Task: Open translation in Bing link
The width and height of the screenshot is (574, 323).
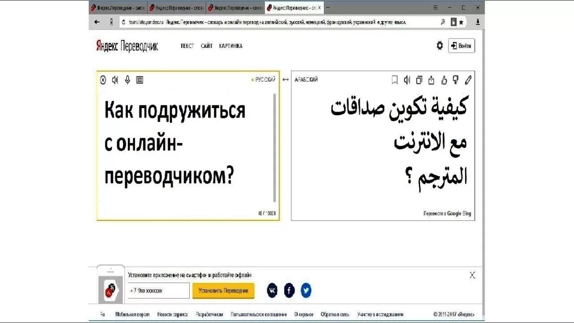Action: click(467, 214)
